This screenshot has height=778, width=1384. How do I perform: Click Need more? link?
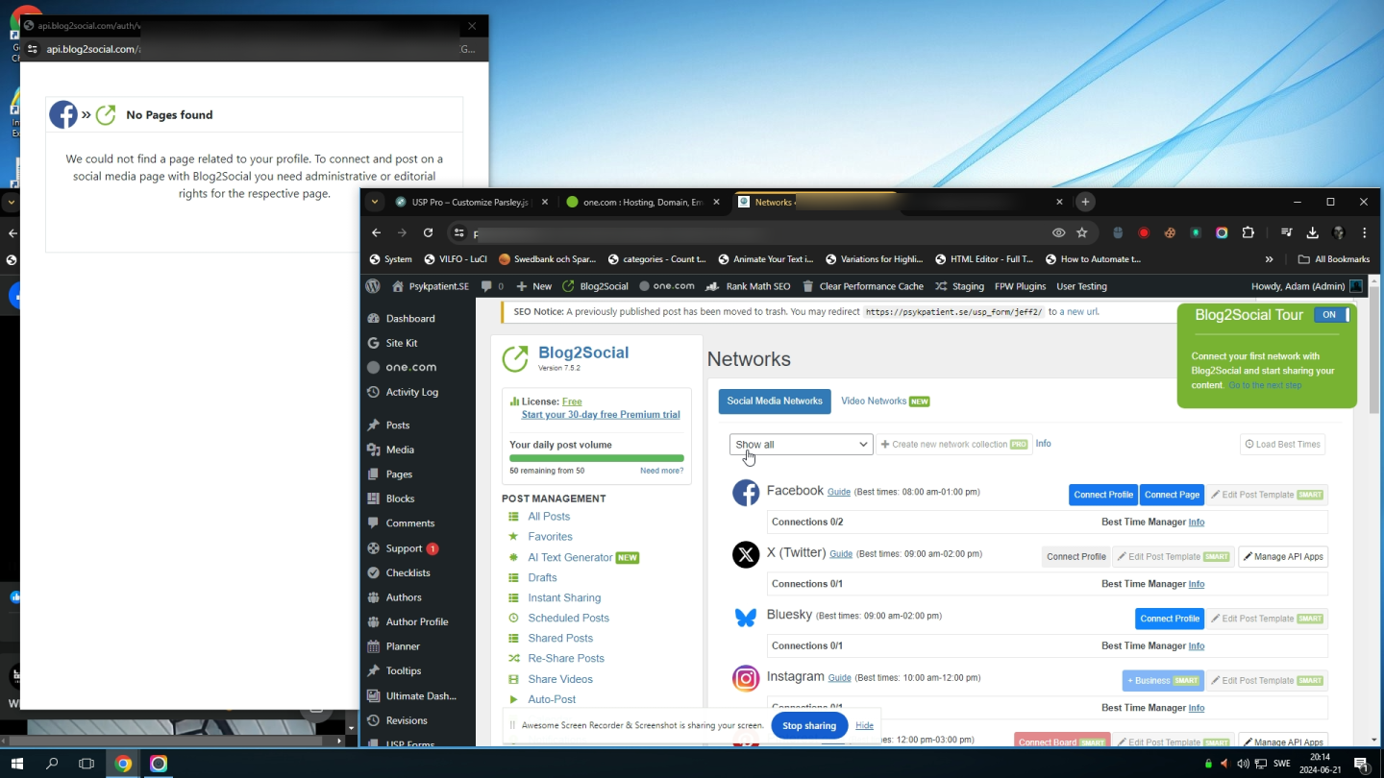pos(661,471)
